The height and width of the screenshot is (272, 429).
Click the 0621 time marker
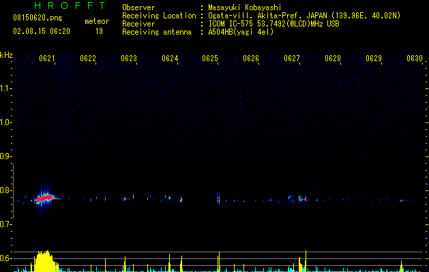47,58
